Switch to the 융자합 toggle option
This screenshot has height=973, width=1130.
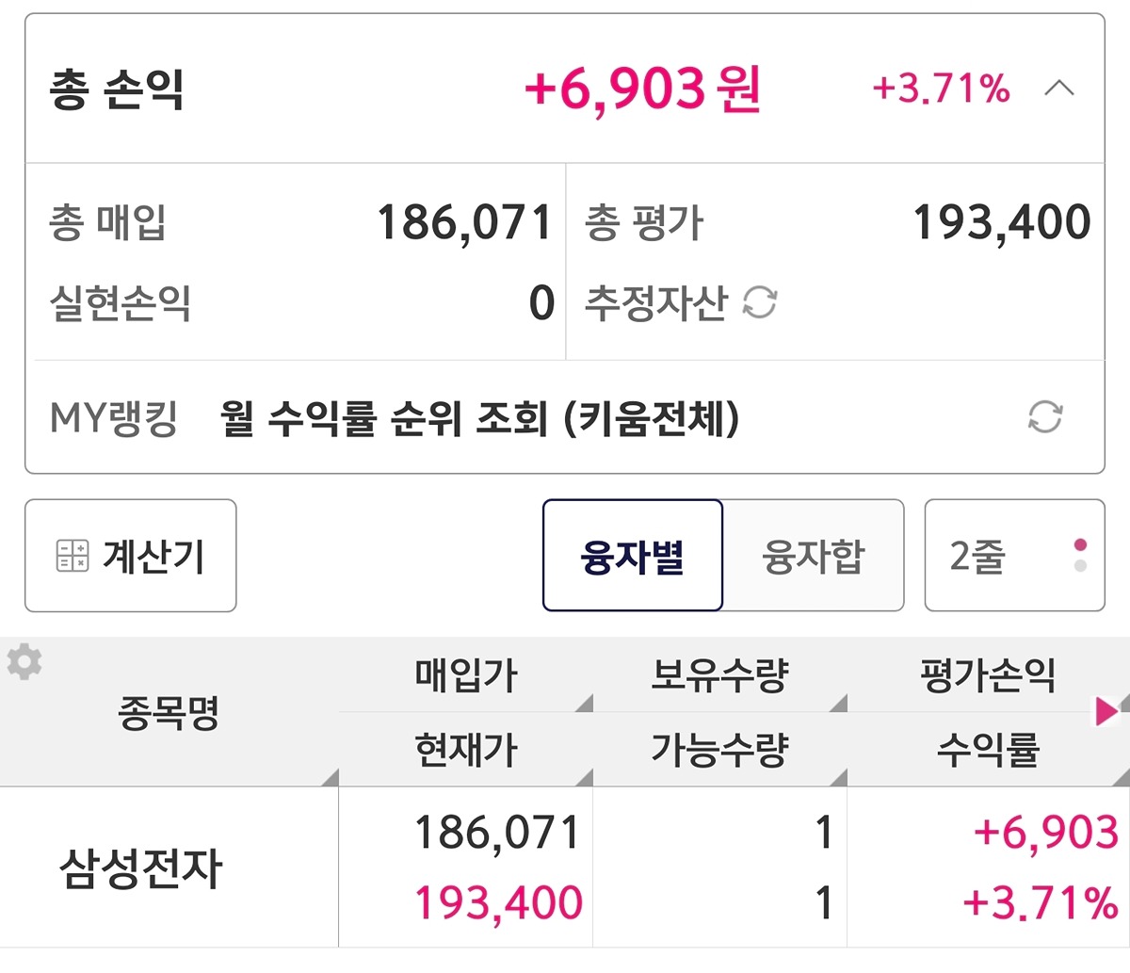coord(813,556)
